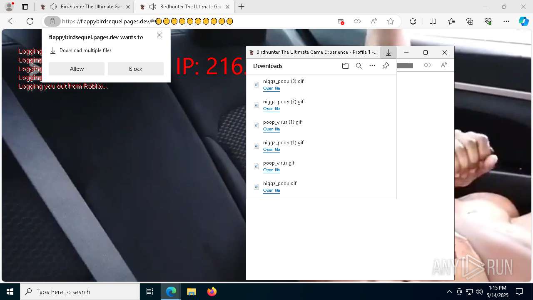Screen dimensions: 533x300
Task: Open More options in Downloads panel
Action: (x=372, y=66)
